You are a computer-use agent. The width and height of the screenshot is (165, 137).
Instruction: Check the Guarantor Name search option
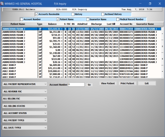tap(88, 19)
